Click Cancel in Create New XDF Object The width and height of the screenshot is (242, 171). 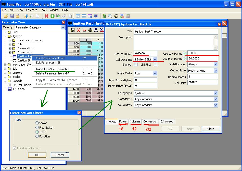60,155
